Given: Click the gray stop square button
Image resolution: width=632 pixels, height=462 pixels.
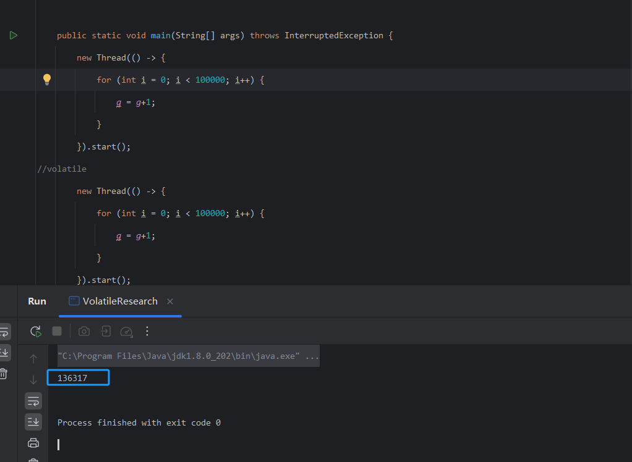Looking at the screenshot, I should 57,331.
